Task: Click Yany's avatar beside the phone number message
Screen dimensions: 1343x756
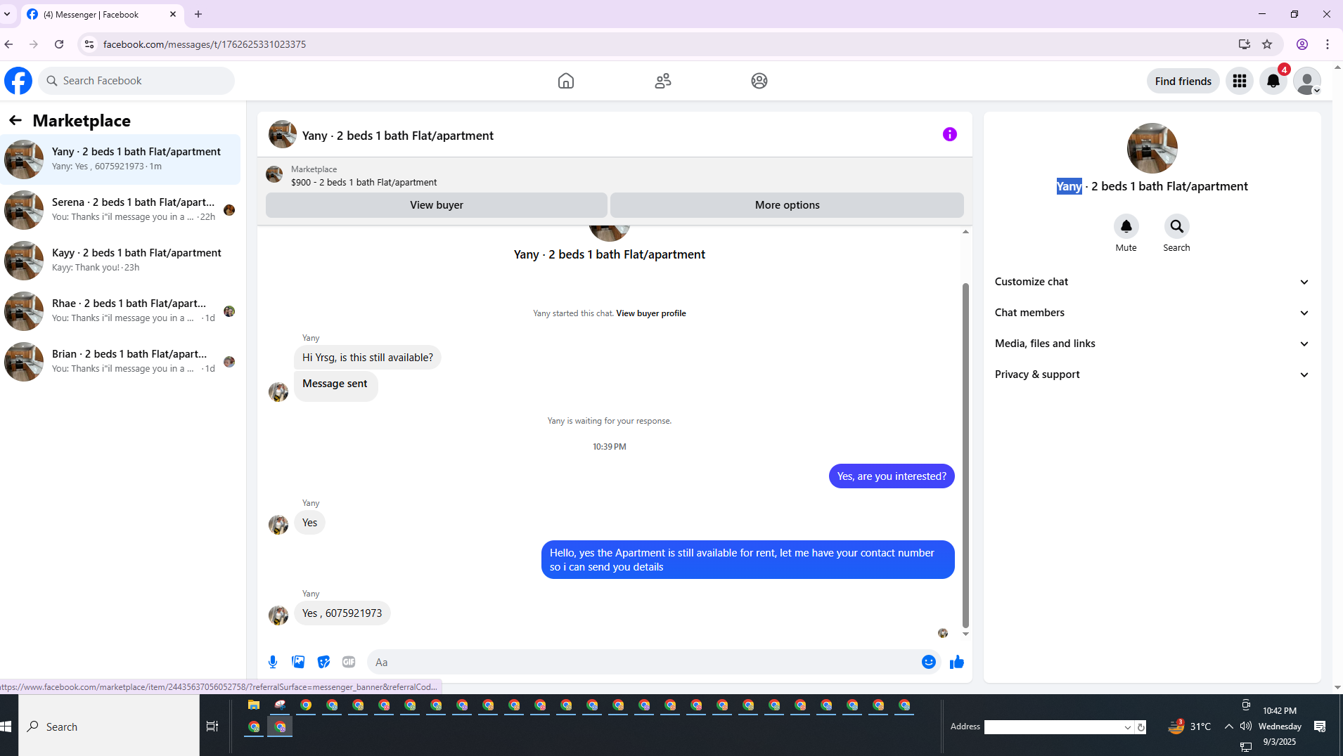Action: click(x=278, y=615)
